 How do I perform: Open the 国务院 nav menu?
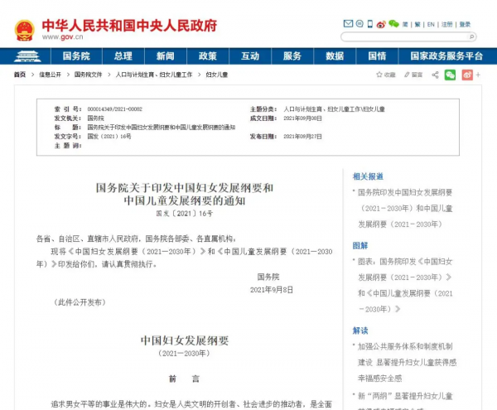(x=76, y=56)
